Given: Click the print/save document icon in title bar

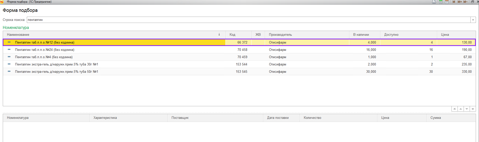Looking at the screenshot, I should coord(434,2).
